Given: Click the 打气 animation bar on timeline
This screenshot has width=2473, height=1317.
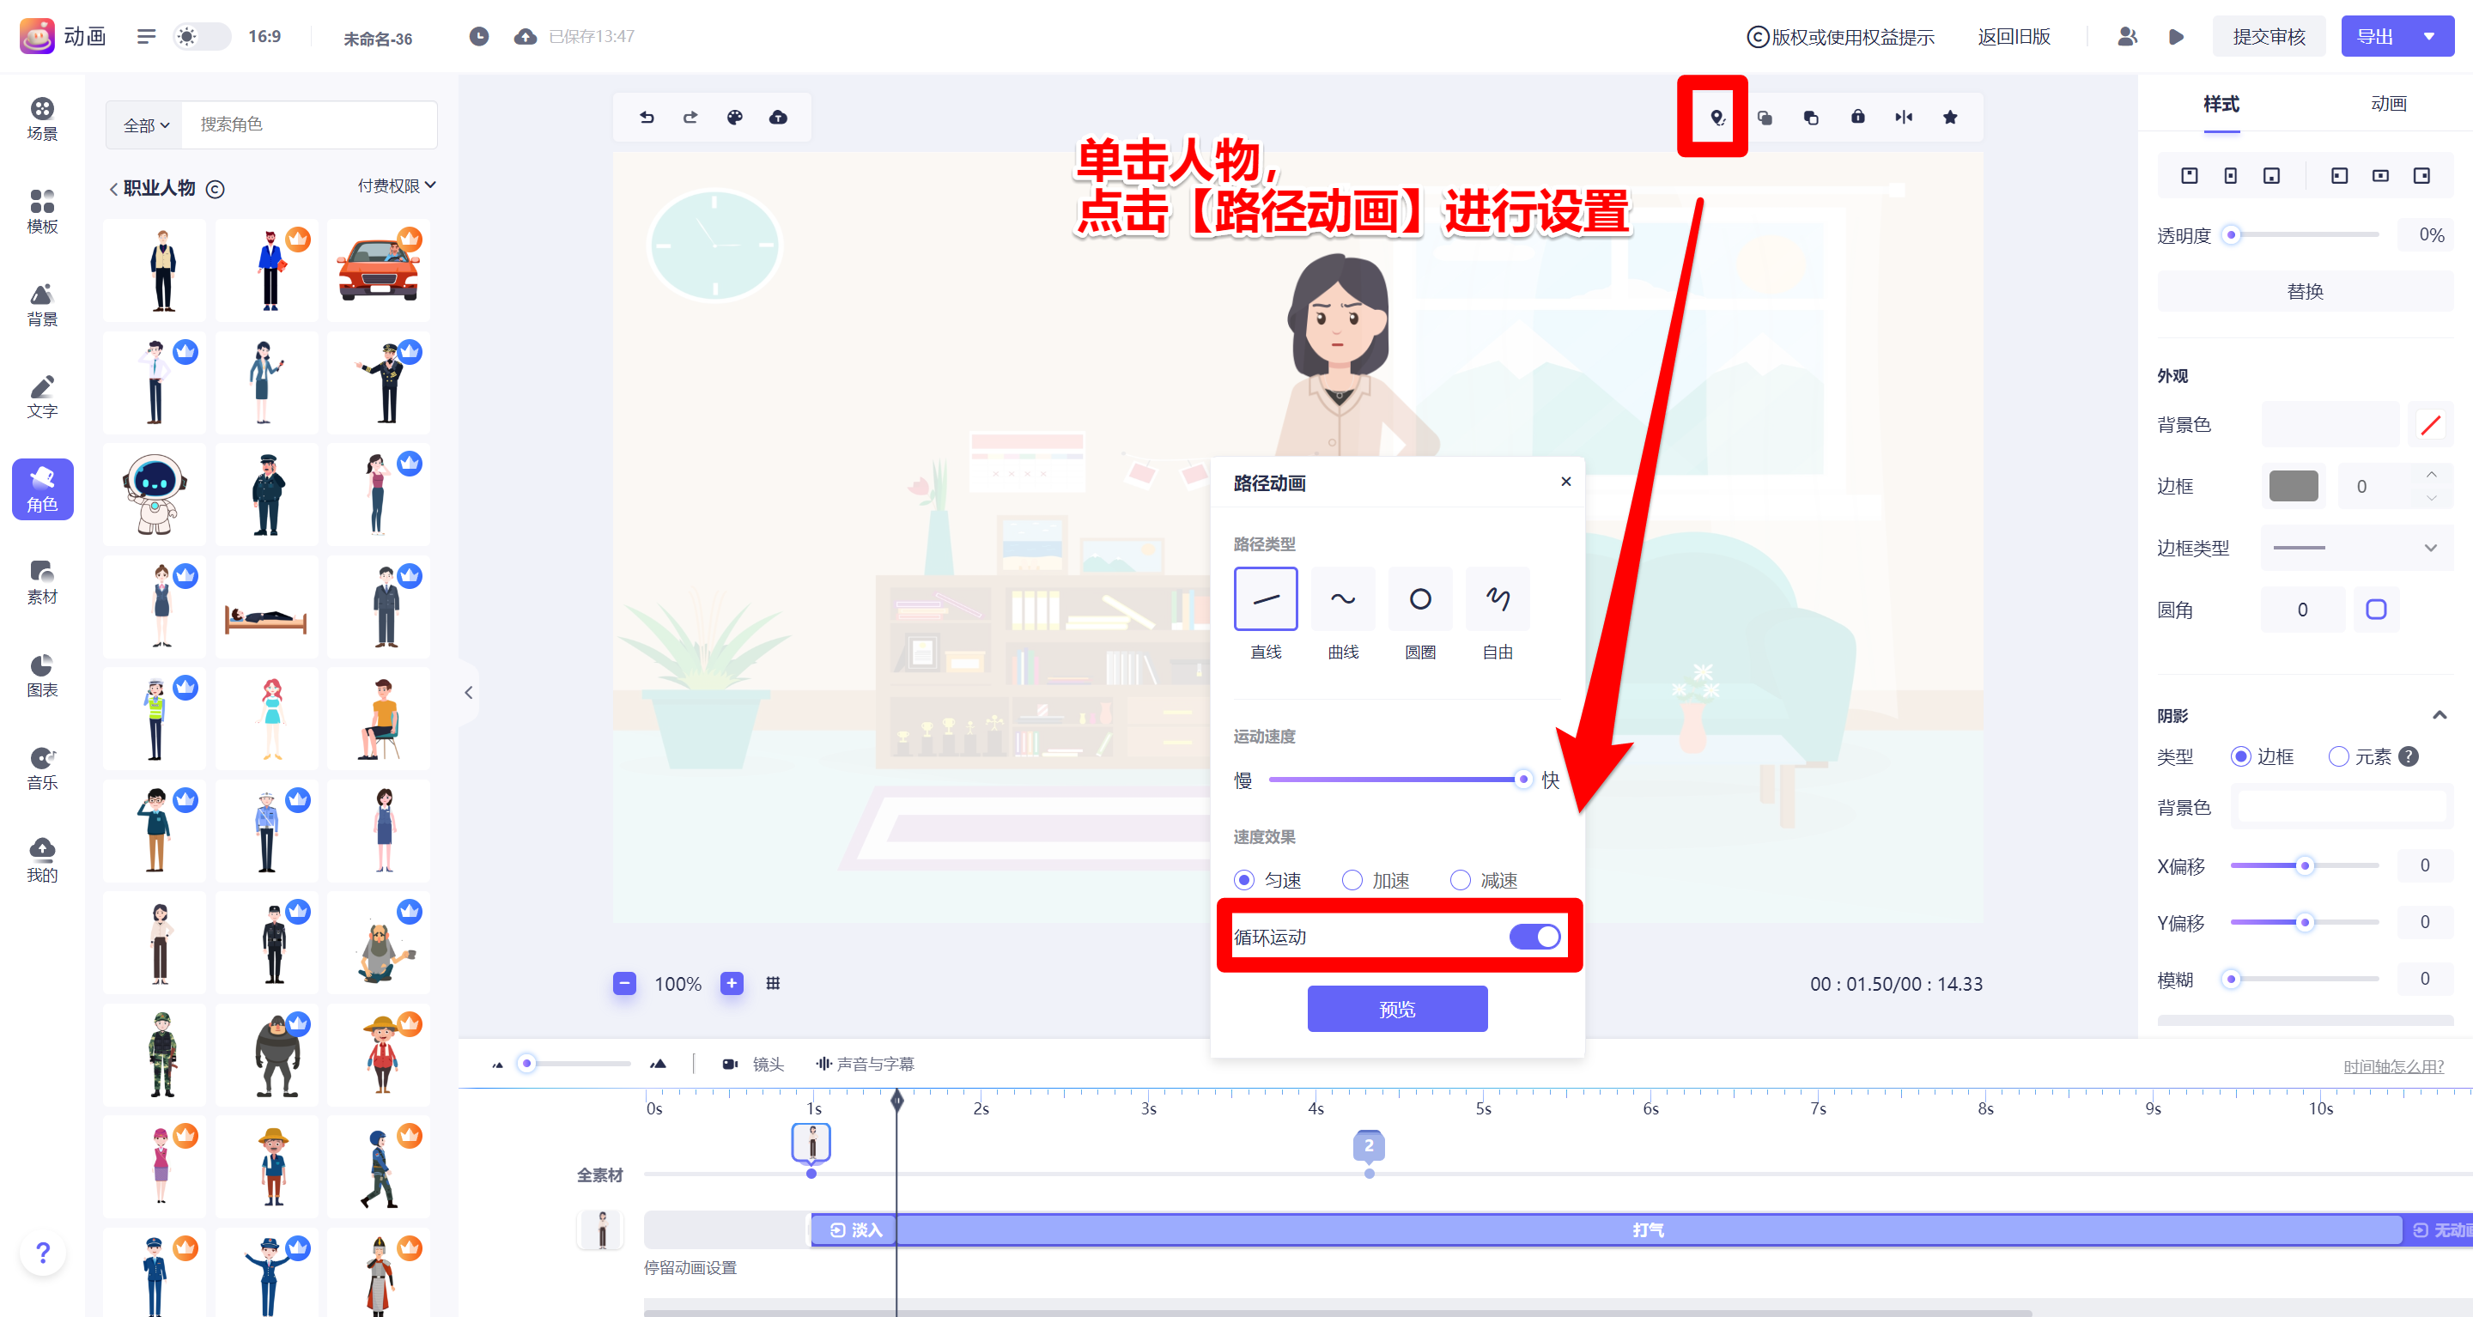Looking at the screenshot, I should pos(1649,1229).
